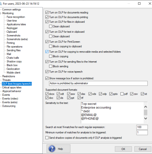Select User time in the tree
The width and height of the screenshot is (152, 154).
click(x=12, y=21)
